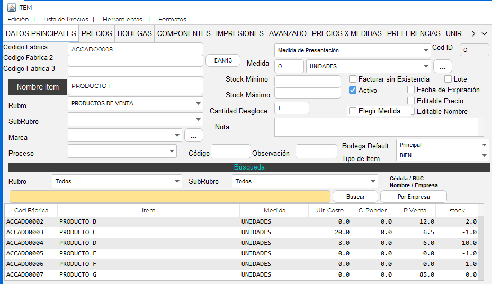Click the ellipsis button beside Marca

tap(193, 136)
